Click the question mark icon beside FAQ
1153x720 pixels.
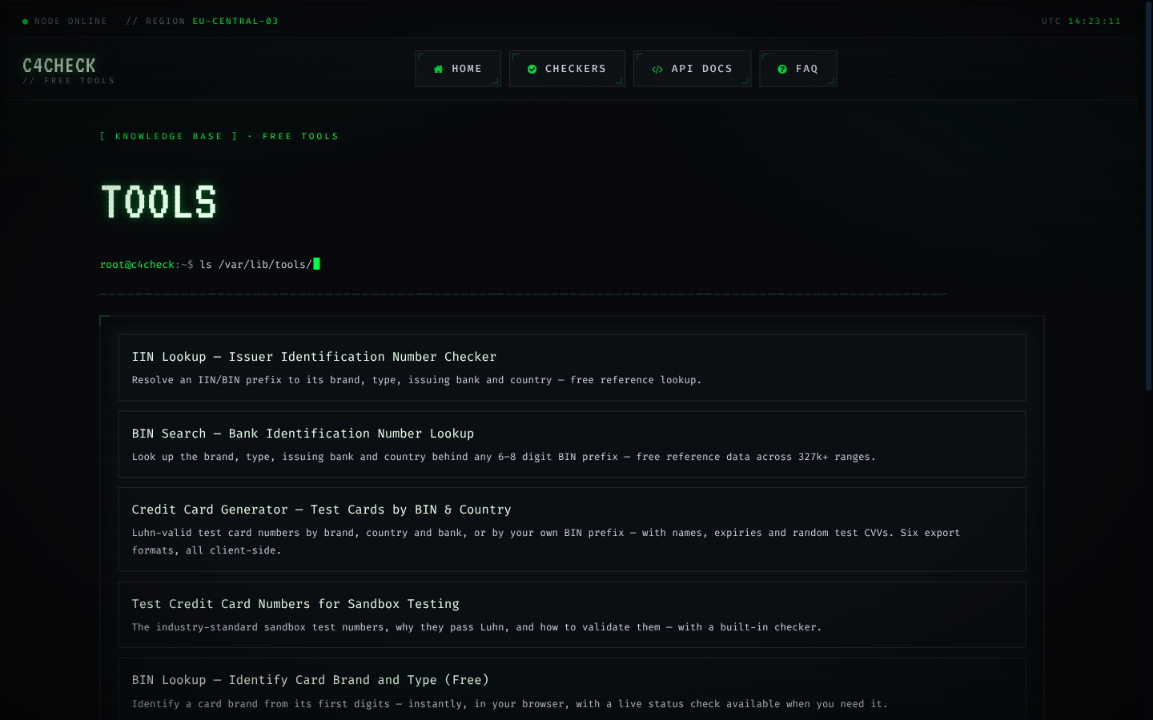(x=782, y=69)
